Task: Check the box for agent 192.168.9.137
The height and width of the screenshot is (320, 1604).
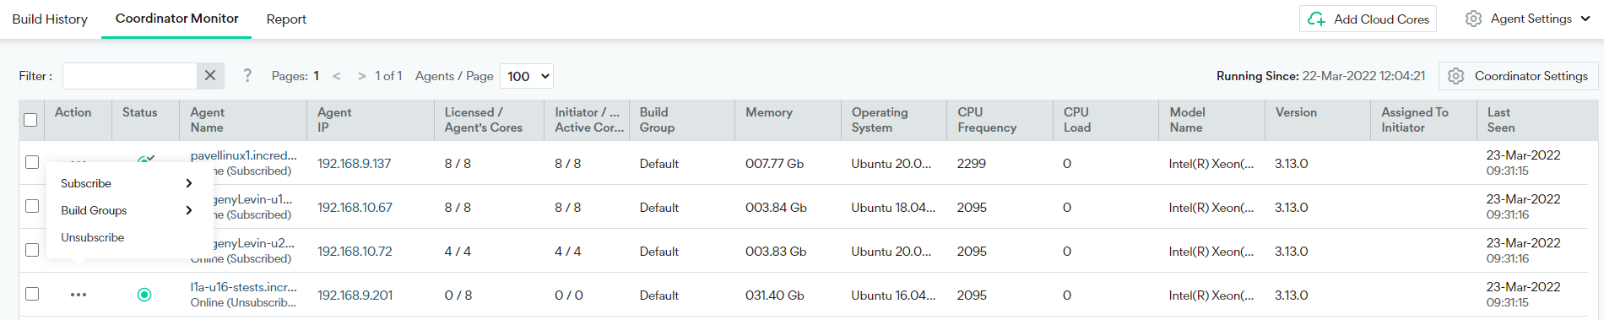Action: (32, 162)
